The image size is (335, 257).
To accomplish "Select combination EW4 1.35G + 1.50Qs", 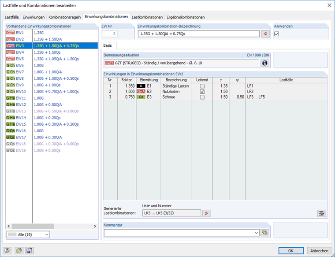I will pyautogui.click(x=52, y=52).
